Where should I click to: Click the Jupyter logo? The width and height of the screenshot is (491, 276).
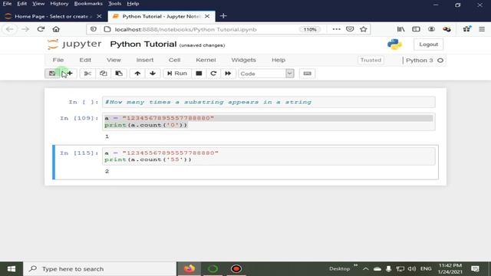click(74, 44)
